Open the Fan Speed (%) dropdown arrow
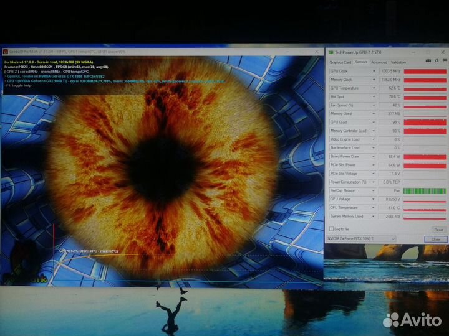Viewport: 449px width, 336px height. click(374, 105)
